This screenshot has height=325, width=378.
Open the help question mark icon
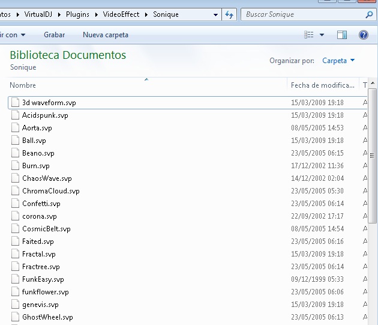tap(363, 35)
